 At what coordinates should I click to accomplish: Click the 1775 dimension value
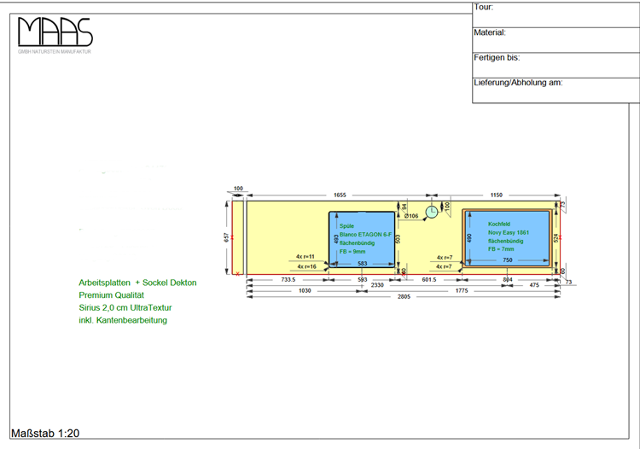462,290
